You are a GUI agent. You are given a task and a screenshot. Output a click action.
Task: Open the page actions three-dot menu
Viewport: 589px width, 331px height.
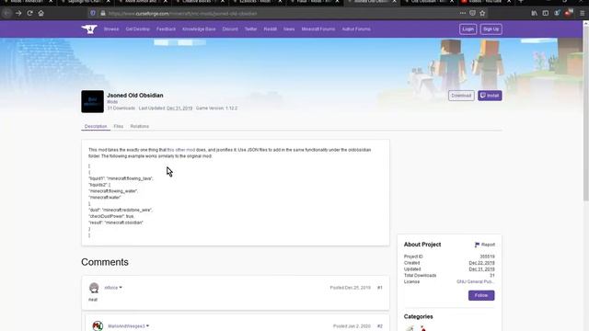point(462,13)
